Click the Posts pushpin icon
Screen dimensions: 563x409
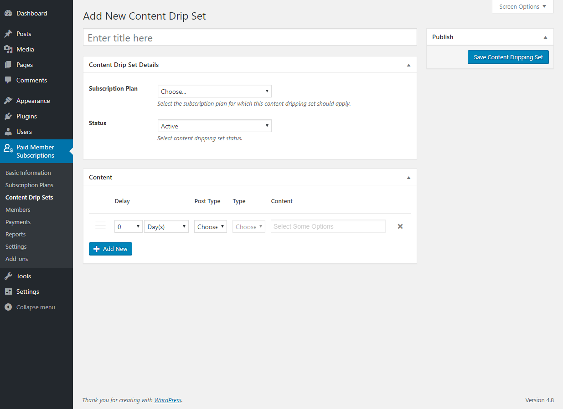click(8, 34)
